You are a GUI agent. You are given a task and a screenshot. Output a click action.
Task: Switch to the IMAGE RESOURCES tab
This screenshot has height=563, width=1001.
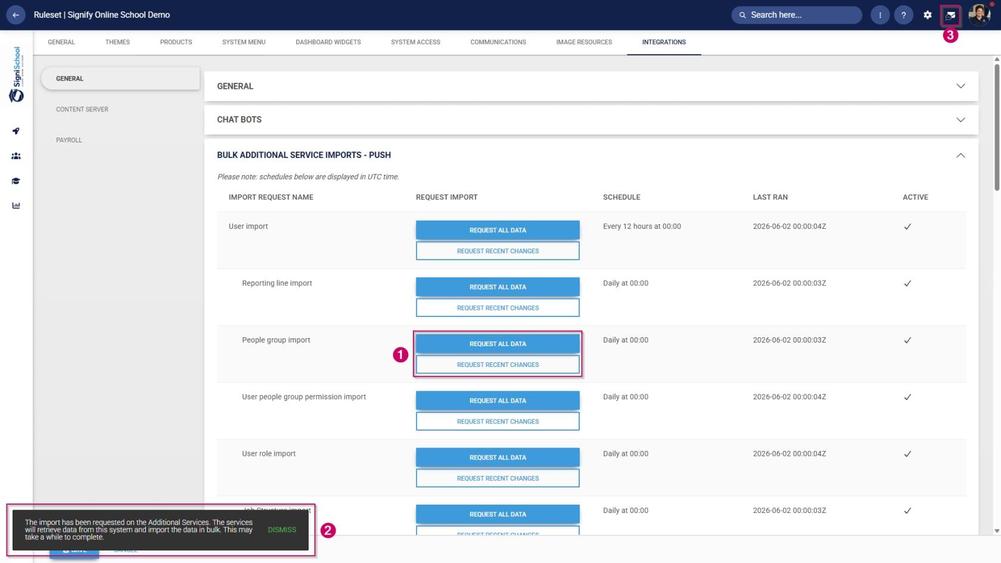tap(584, 42)
